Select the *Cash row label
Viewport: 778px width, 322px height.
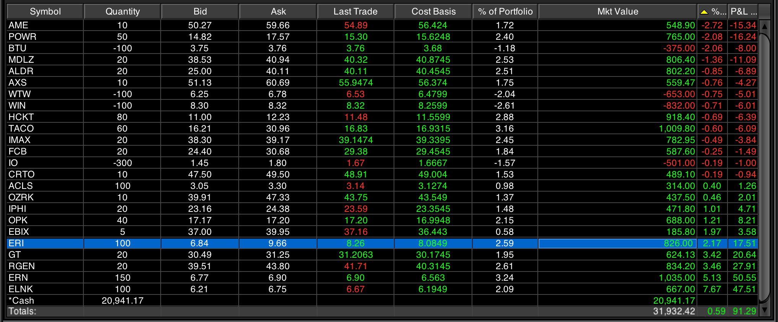21,301
